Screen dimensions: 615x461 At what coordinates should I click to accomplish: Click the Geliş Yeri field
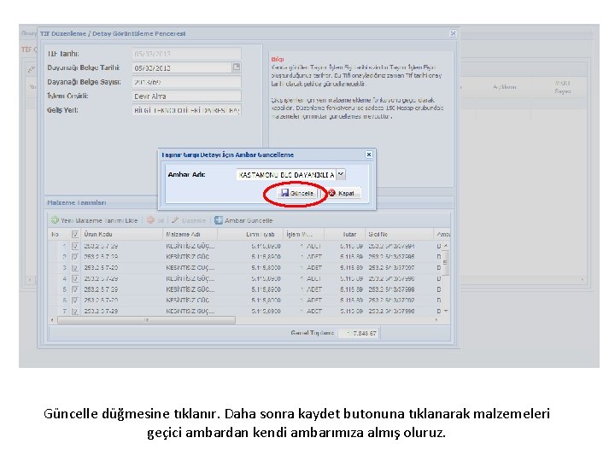pyautogui.click(x=187, y=110)
